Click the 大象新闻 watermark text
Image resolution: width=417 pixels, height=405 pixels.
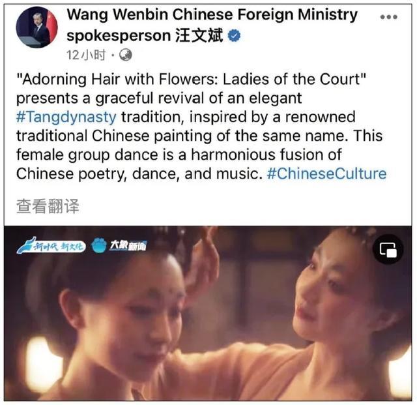[128, 245]
